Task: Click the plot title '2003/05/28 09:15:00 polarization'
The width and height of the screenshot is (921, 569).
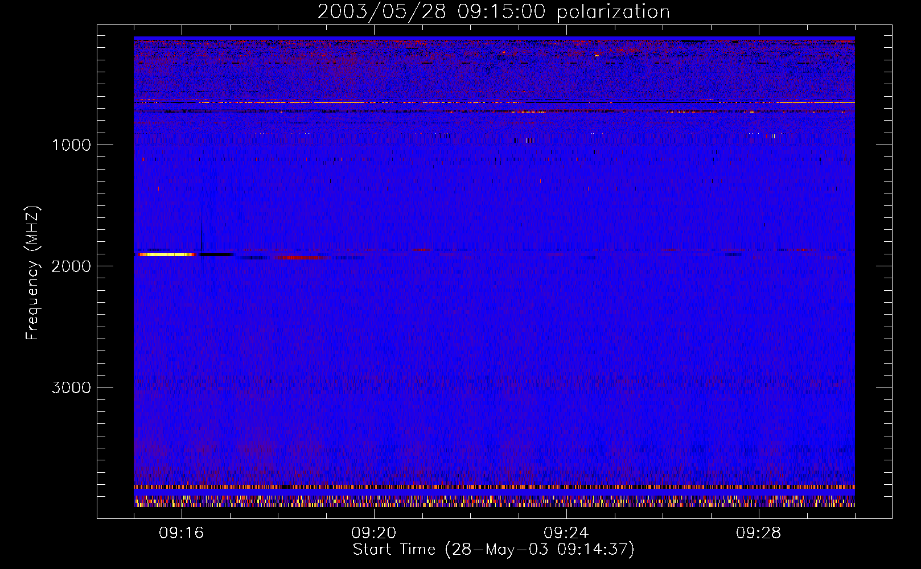Action: click(x=494, y=12)
